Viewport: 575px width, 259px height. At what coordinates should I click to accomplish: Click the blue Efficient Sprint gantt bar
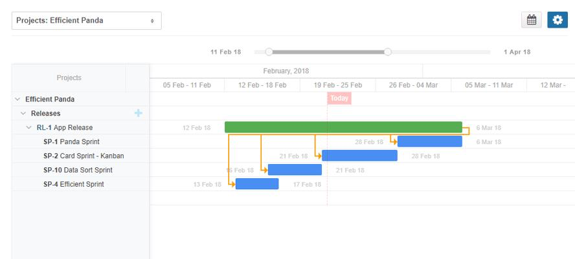tap(257, 184)
